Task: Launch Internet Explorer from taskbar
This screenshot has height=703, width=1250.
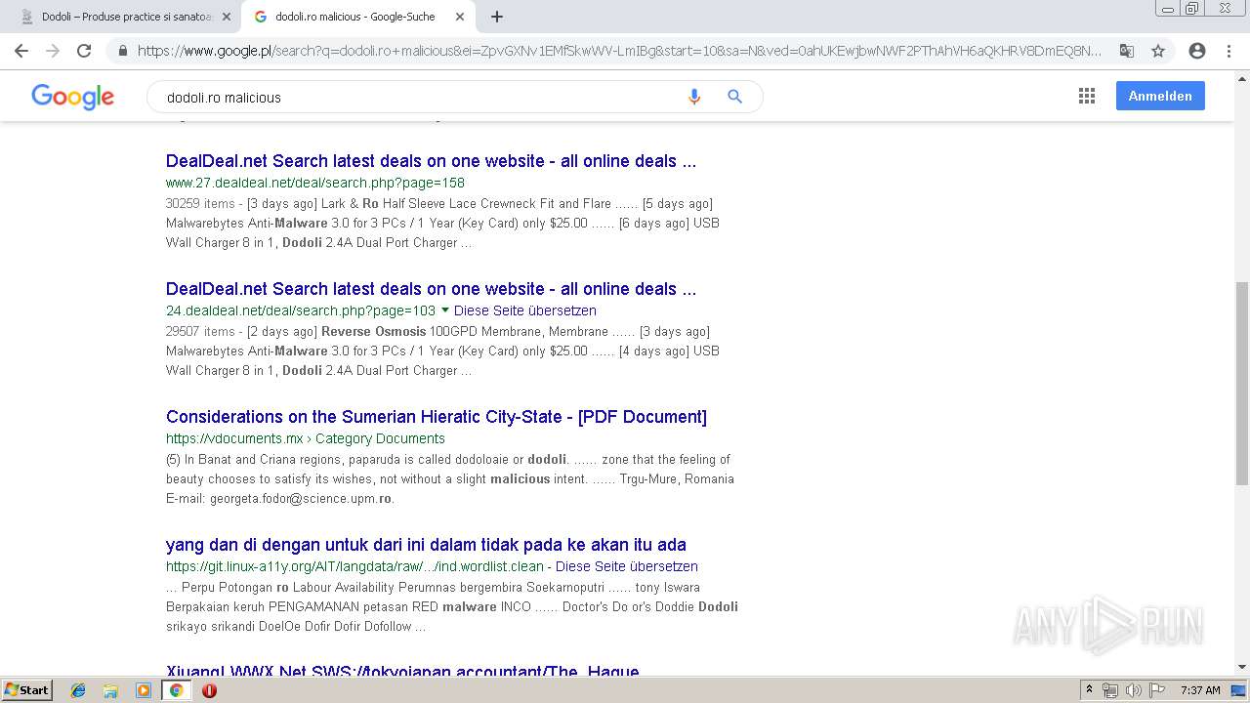Action: coord(78,690)
